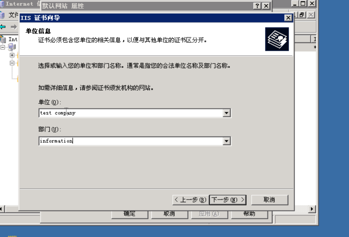Click the 下一步 (N) next button
This screenshot has width=349, height=237.
tap(228, 200)
